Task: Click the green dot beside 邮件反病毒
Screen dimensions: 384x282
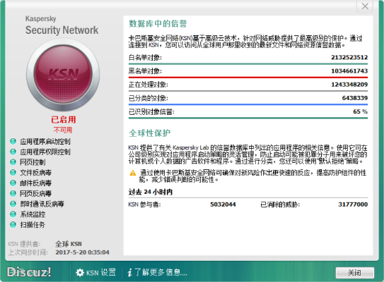Action: click(13, 183)
